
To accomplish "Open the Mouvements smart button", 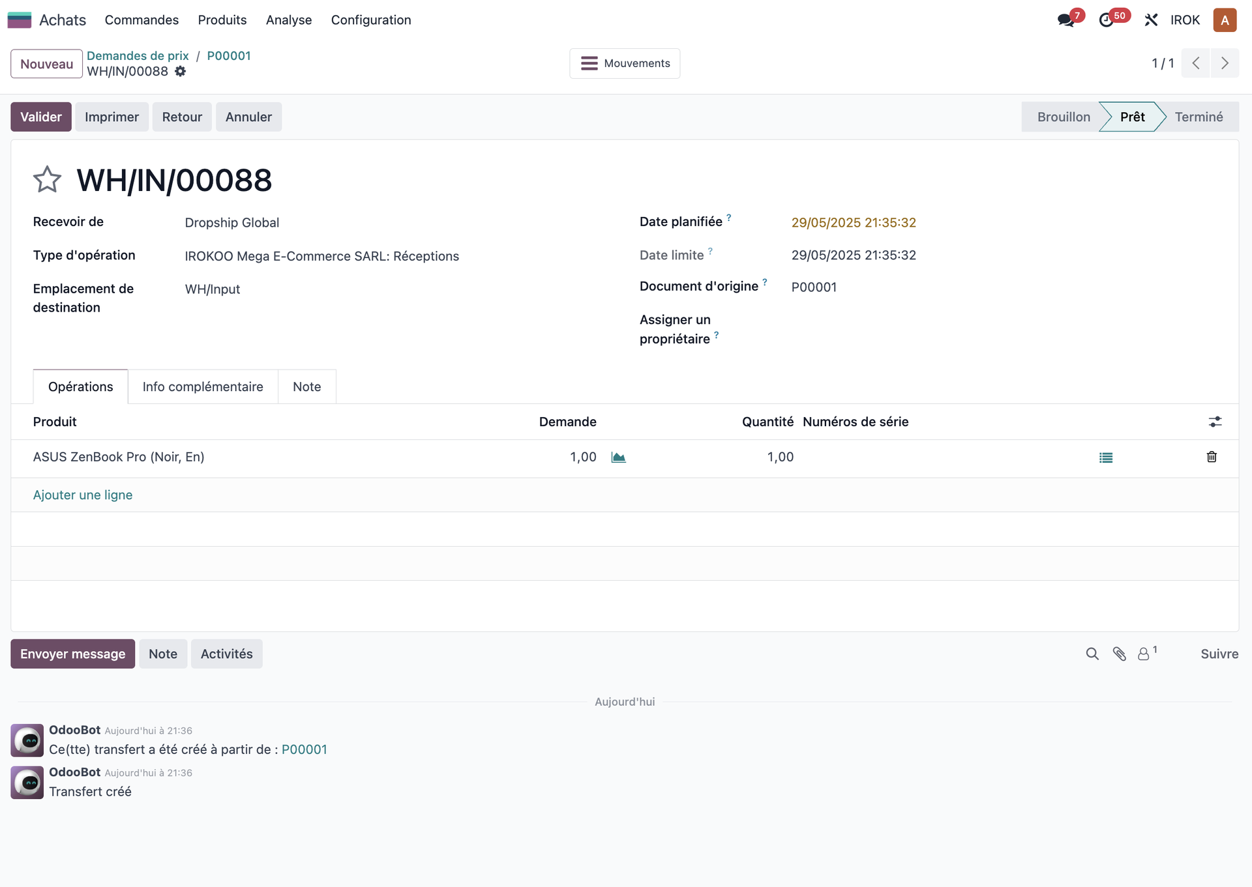I will (x=625, y=63).
